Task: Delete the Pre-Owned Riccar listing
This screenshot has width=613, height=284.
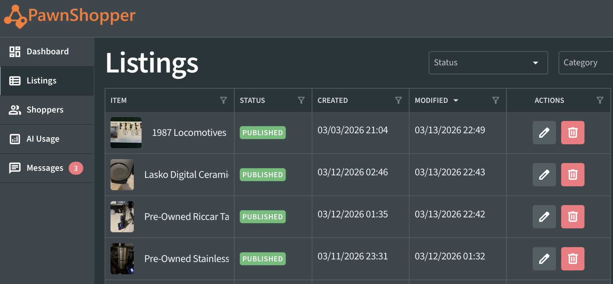Action: (x=573, y=217)
